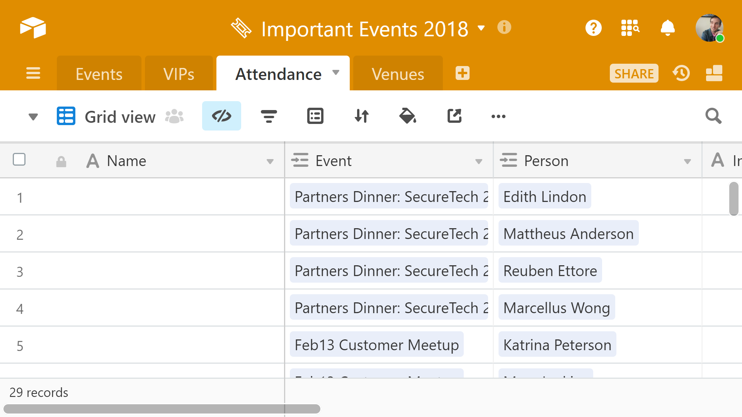Toggle the hidden fields icon

[221, 116]
